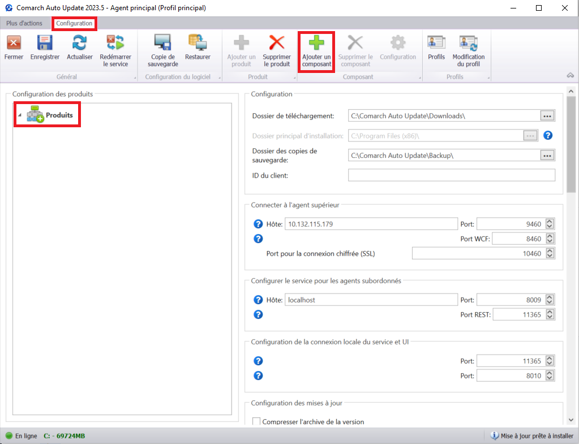
Task: Save with the Enregistrer icon
Action: (x=45, y=43)
